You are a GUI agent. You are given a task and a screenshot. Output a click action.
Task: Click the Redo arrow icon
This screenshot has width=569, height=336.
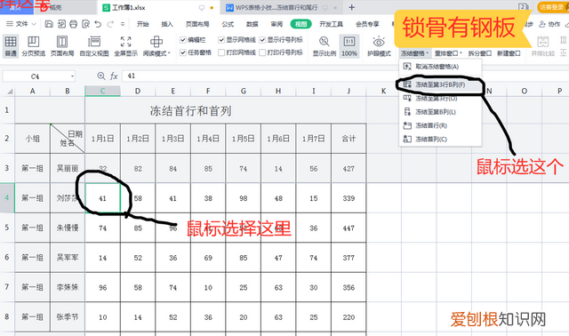(x=110, y=24)
